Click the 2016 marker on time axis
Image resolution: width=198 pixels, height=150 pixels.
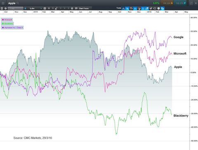(x=149, y=12)
